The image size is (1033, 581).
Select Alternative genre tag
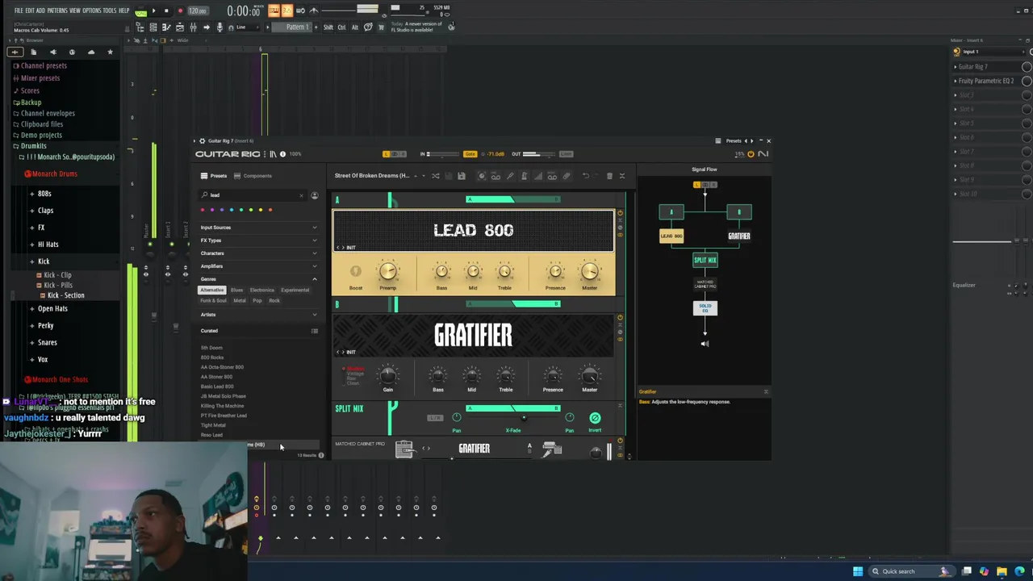click(x=212, y=290)
